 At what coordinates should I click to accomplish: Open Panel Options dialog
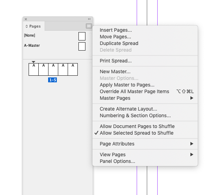(117, 161)
